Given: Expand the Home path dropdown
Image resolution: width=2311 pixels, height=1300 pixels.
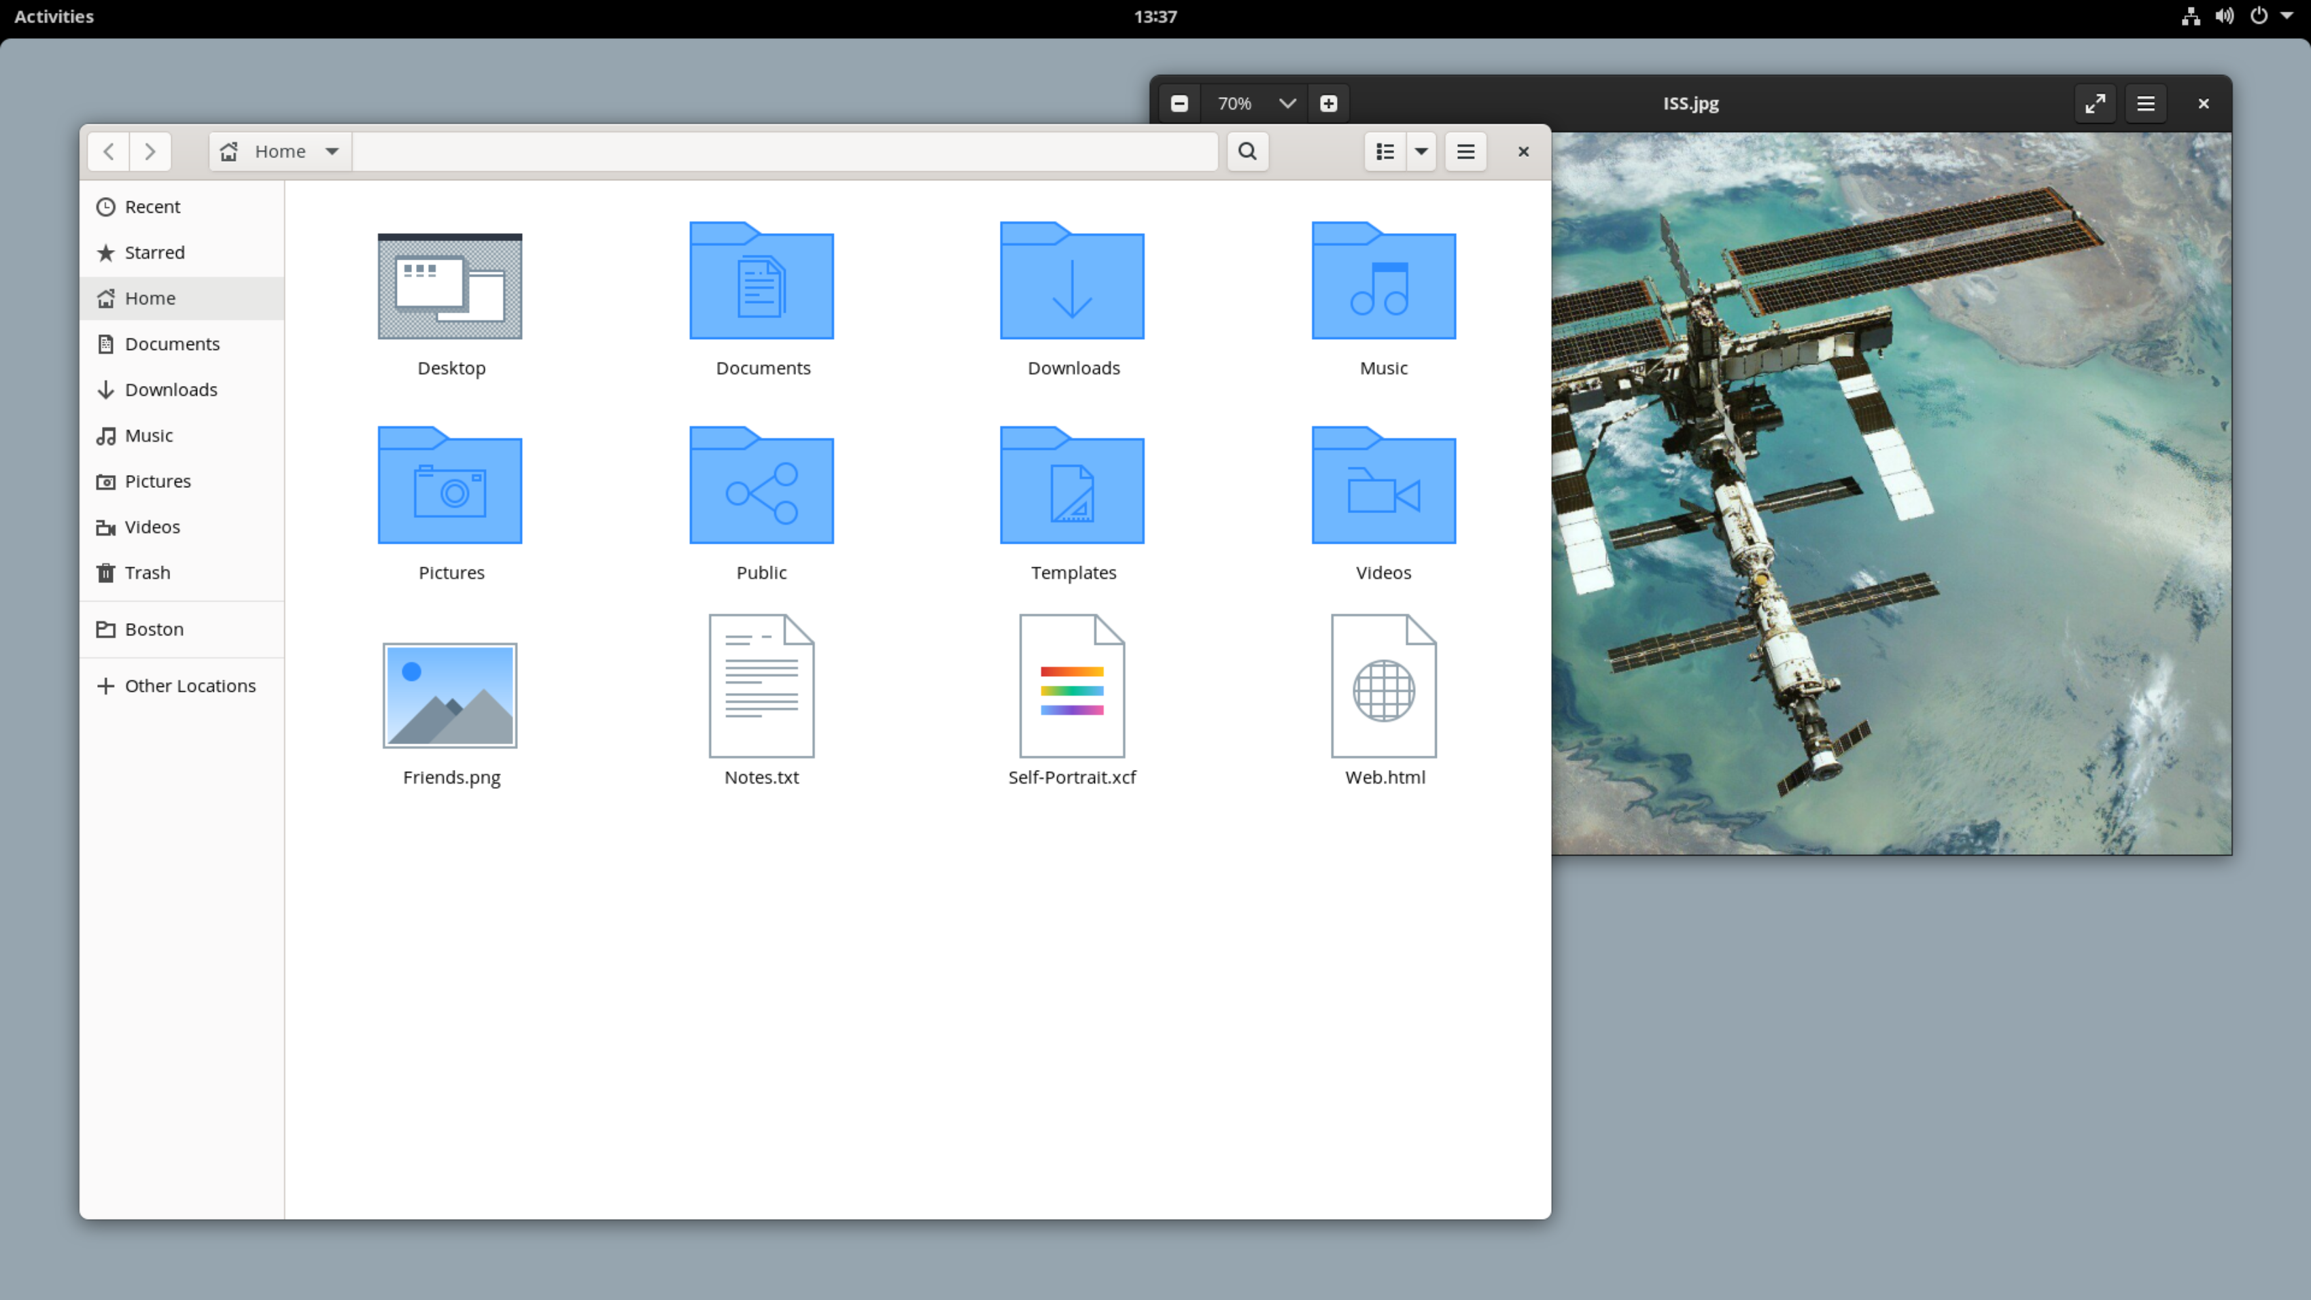Looking at the screenshot, I should [332, 152].
